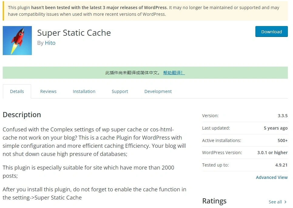
Task: Click the Description heading
Action: tap(22, 115)
